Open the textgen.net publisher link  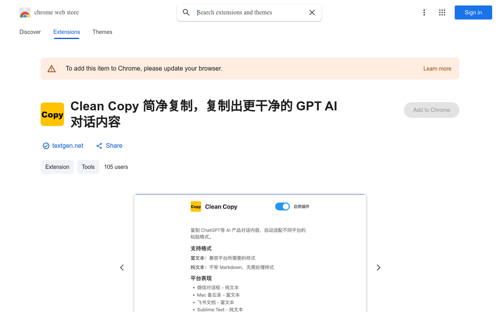click(68, 145)
